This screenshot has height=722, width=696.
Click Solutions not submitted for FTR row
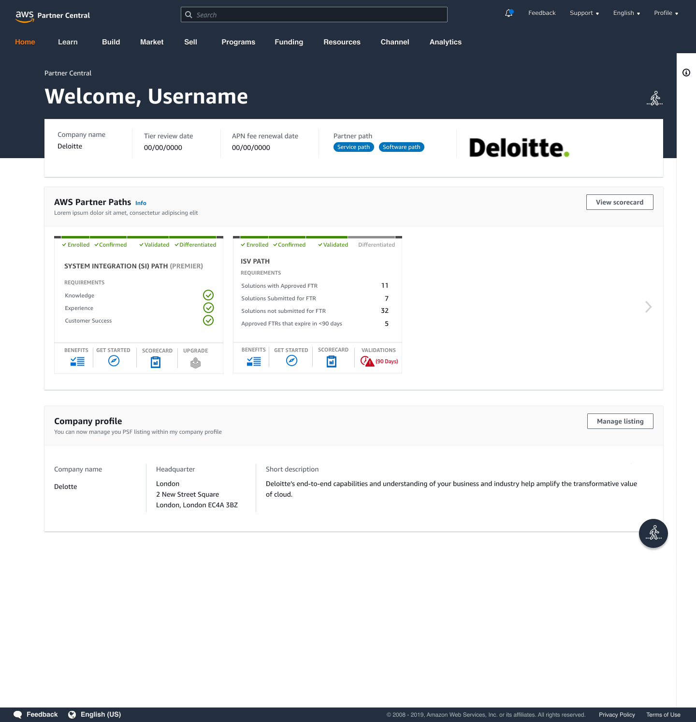pyautogui.click(x=315, y=311)
